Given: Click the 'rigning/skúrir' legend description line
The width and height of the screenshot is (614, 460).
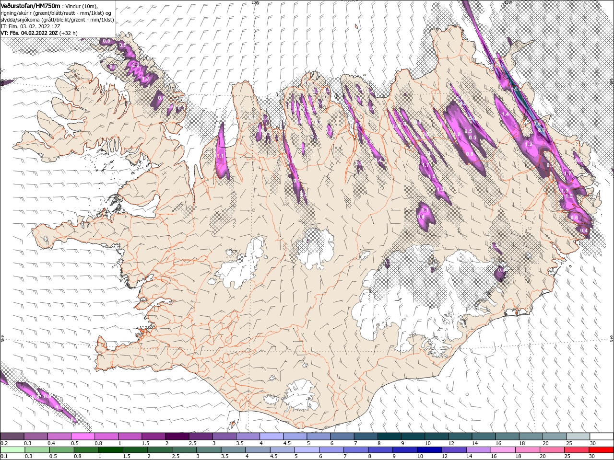Looking at the screenshot, I should pos(56,13).
